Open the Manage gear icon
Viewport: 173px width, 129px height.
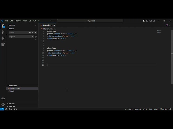point(3,105)
